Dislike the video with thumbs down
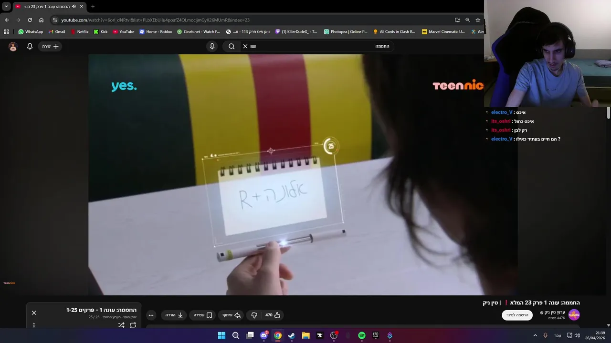The image size is (611, 343). coord(254,315)
